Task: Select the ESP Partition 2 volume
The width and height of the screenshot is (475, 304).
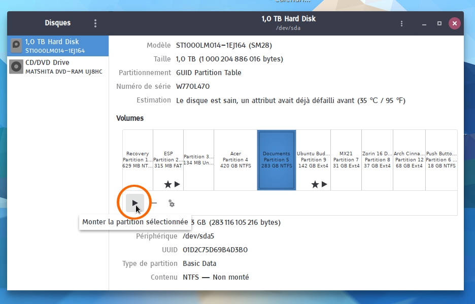Action: click(168, 159)
